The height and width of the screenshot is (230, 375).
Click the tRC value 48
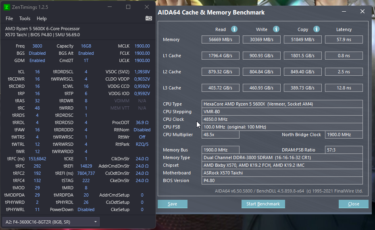[37, 108]
